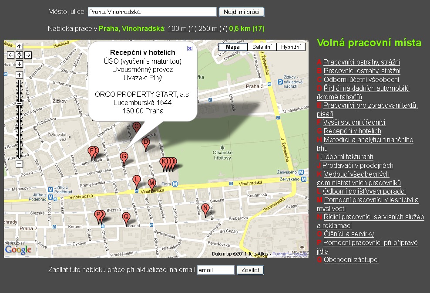Open Prodavači v prodejnách listing
Image resolution: width=430 pixels, height=293 pixels.
[358, 165]
